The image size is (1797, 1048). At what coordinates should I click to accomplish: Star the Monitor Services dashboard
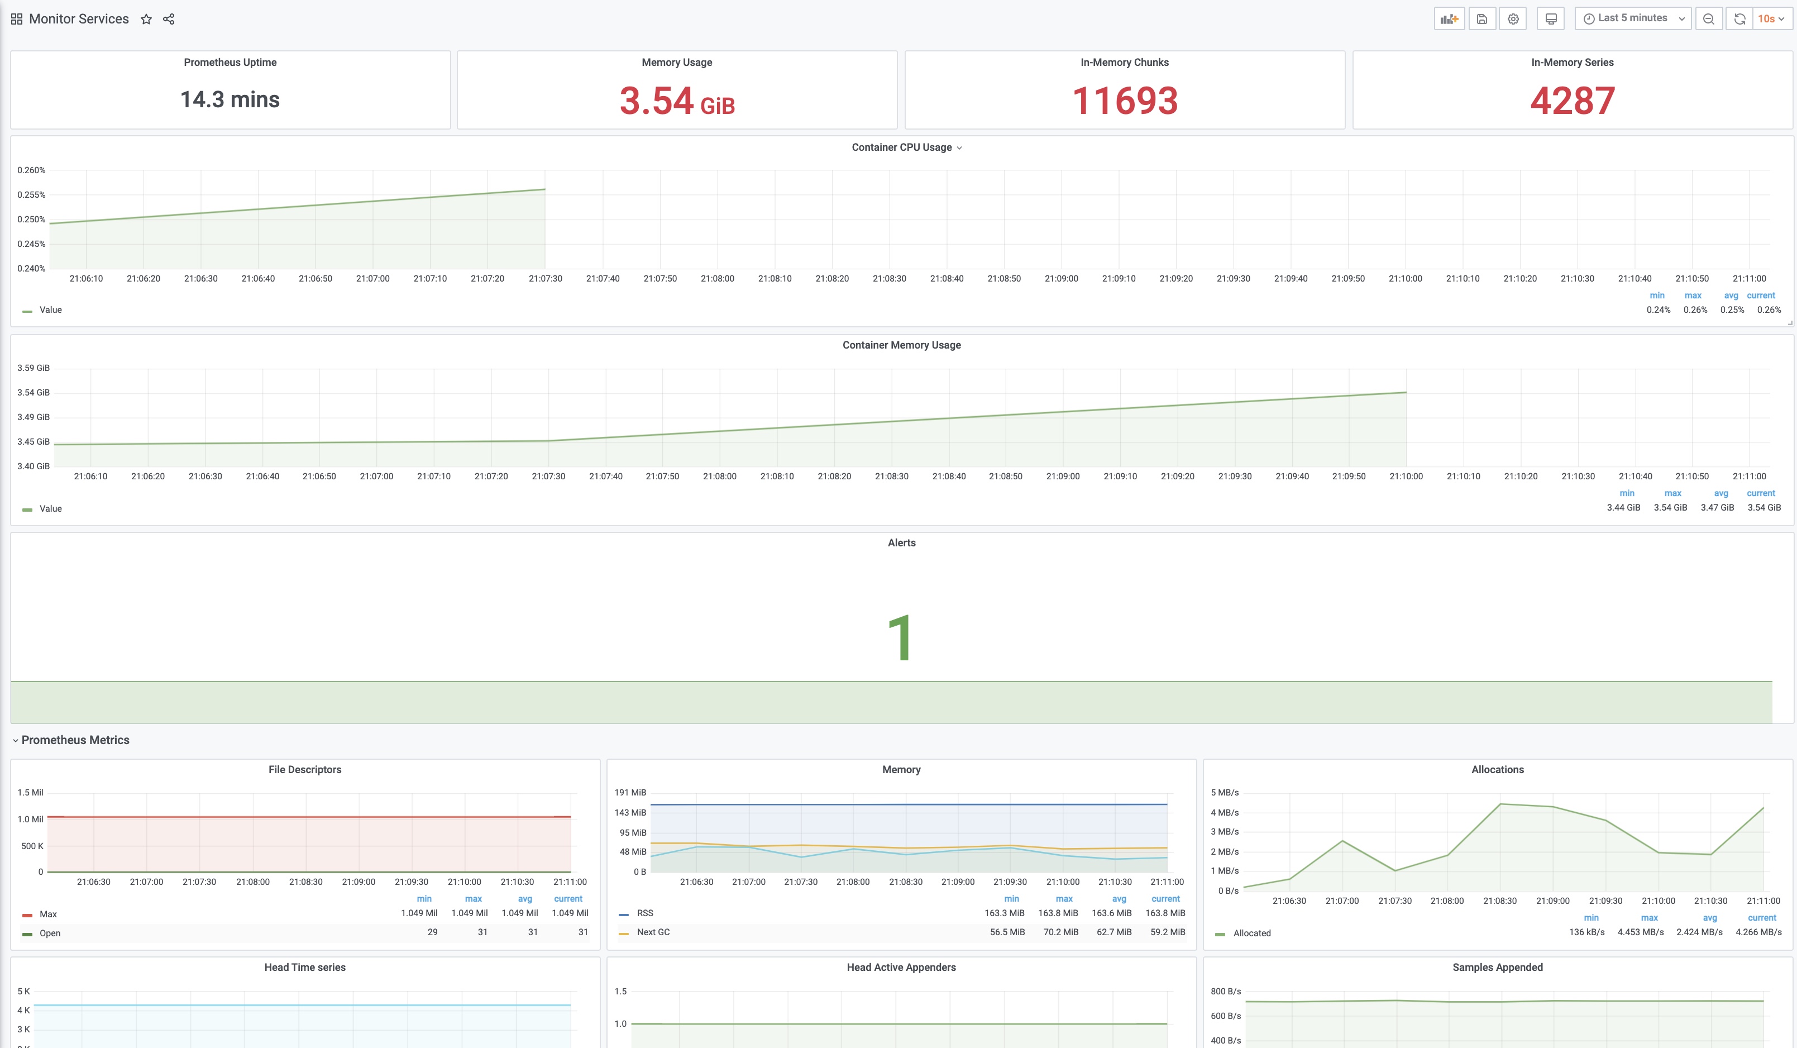pos(146,19)
